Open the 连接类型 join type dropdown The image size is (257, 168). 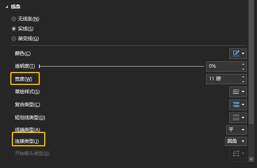click(237, 141)
